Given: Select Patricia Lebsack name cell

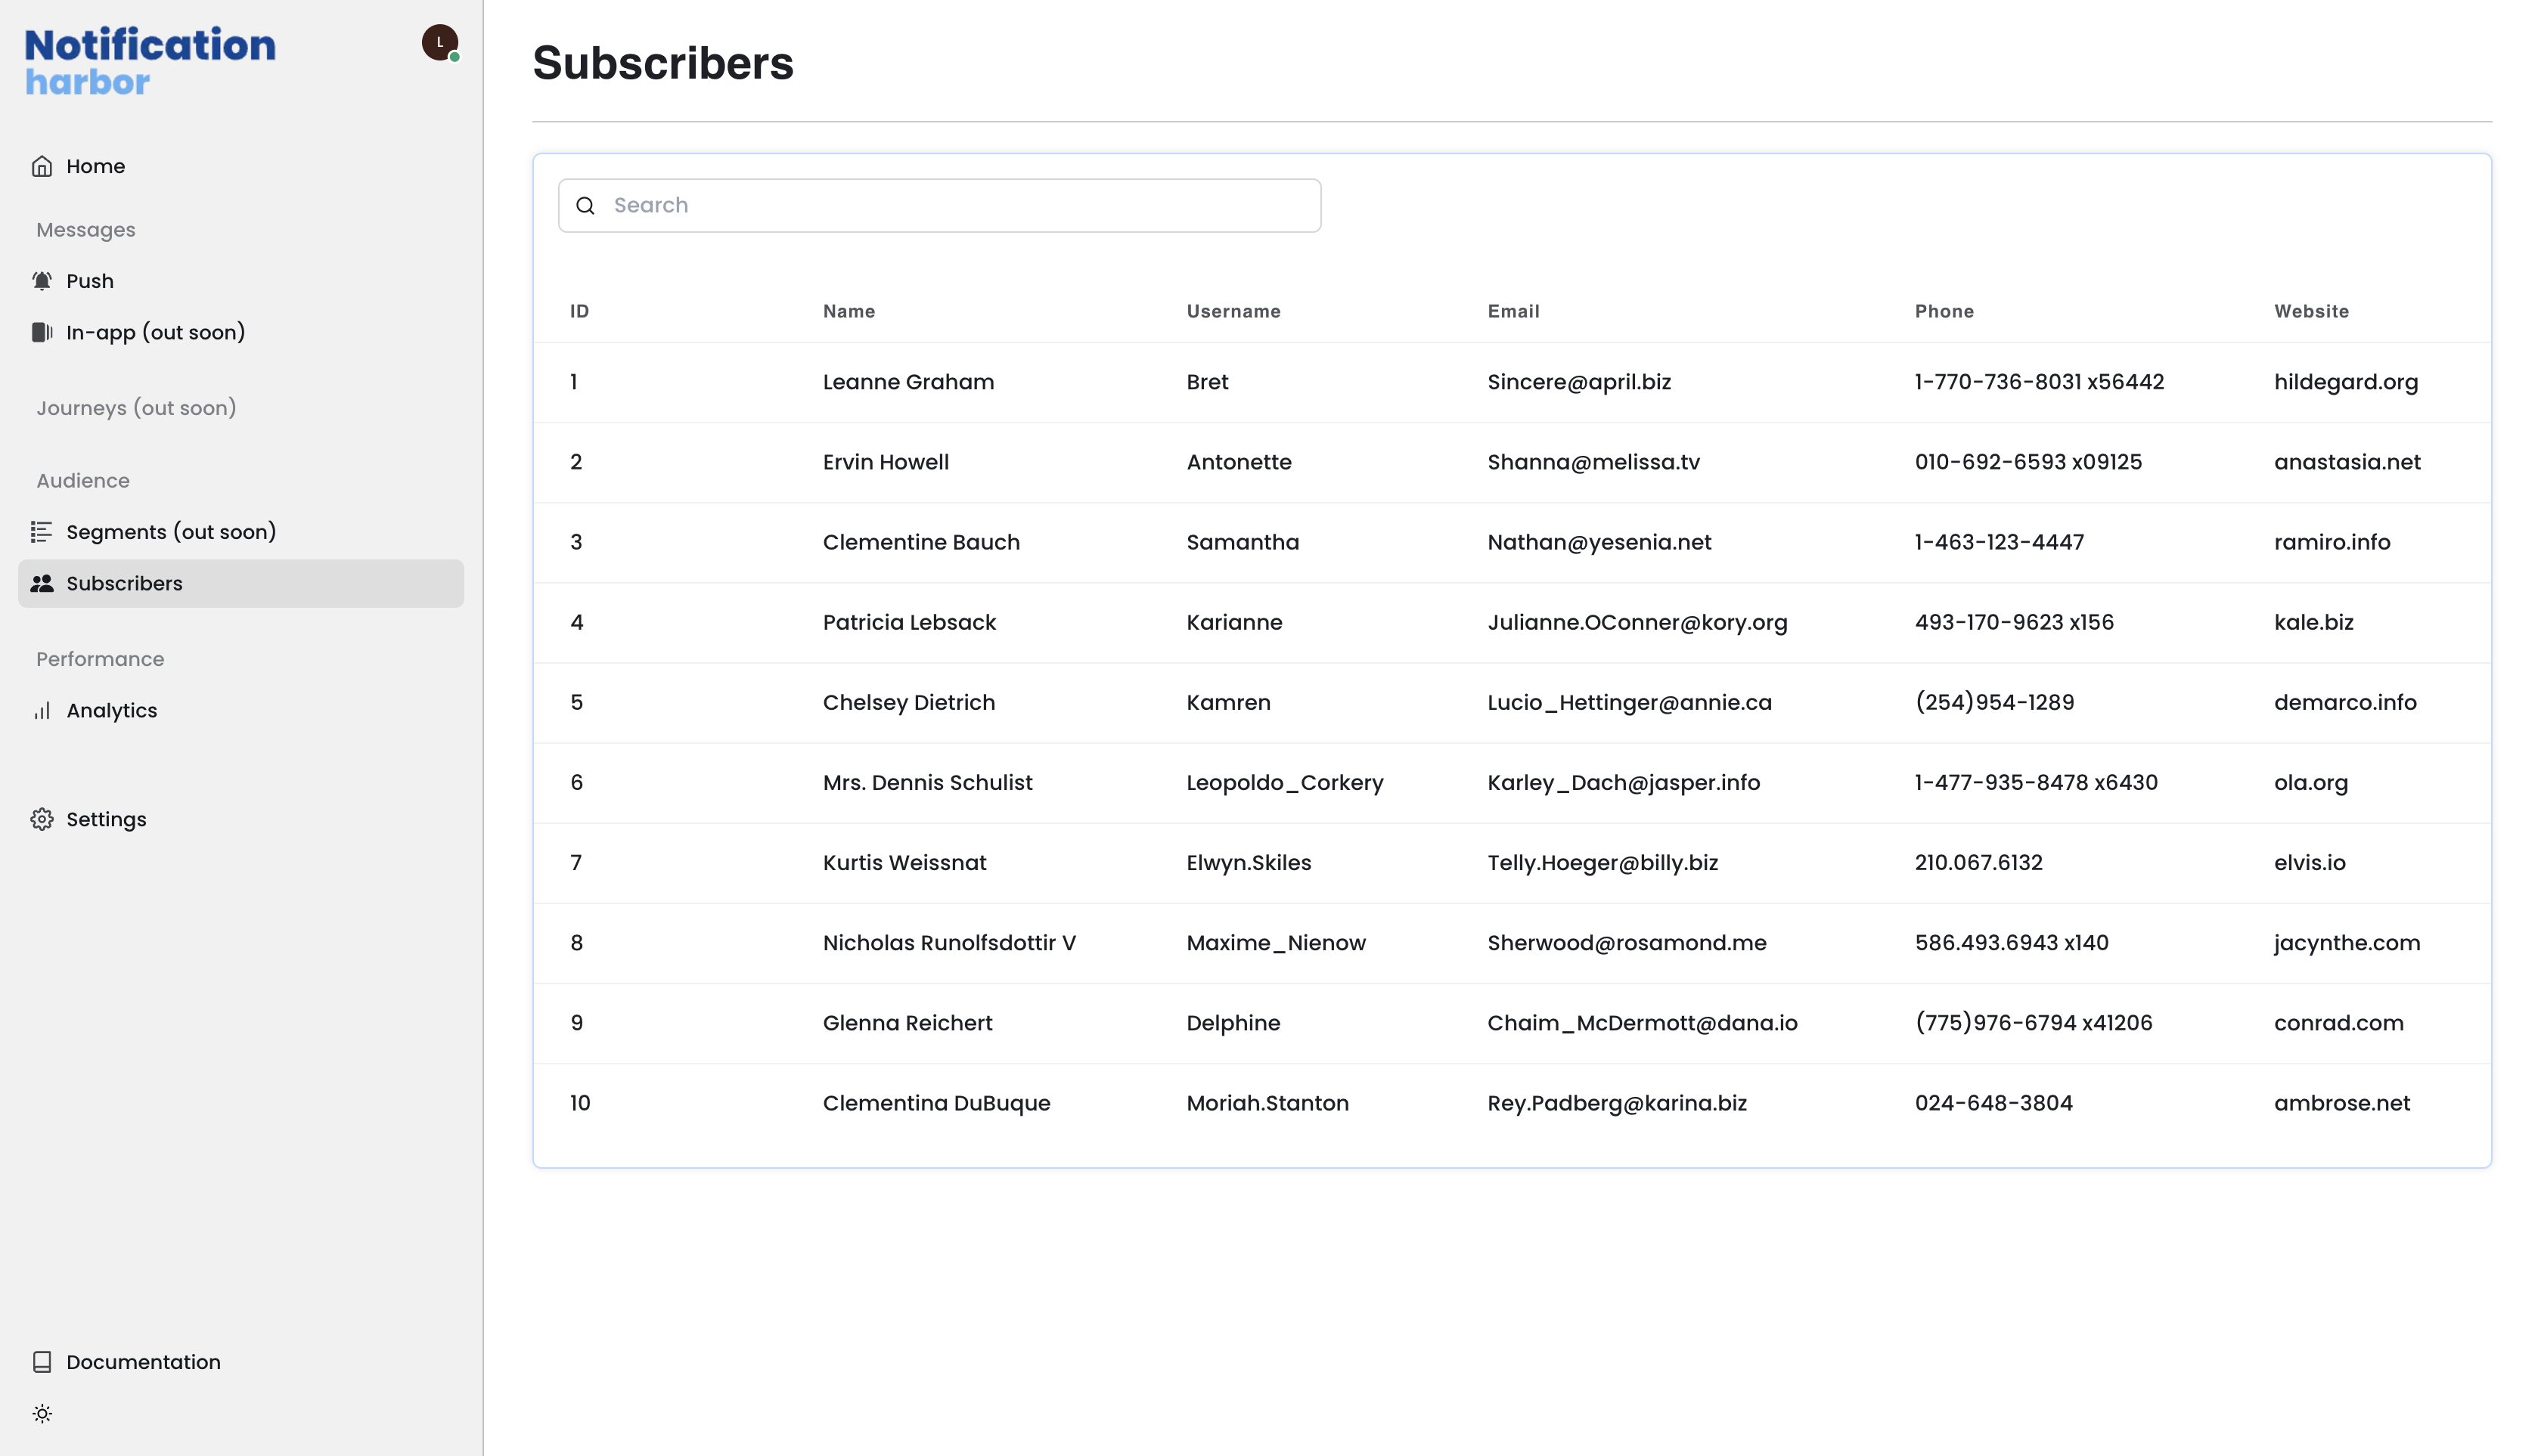Looking at the screenshot, I should [909, 622].
